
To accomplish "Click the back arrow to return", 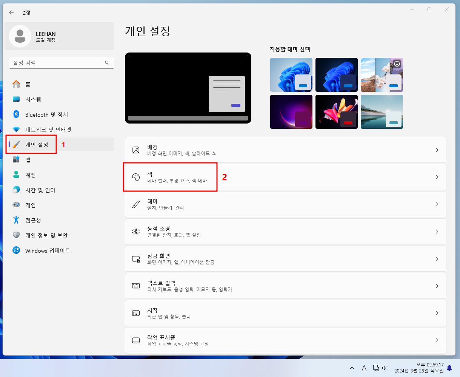I will point(11,12).
